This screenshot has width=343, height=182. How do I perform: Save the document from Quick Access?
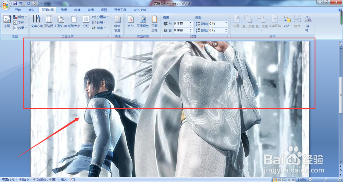pos(15,3)
